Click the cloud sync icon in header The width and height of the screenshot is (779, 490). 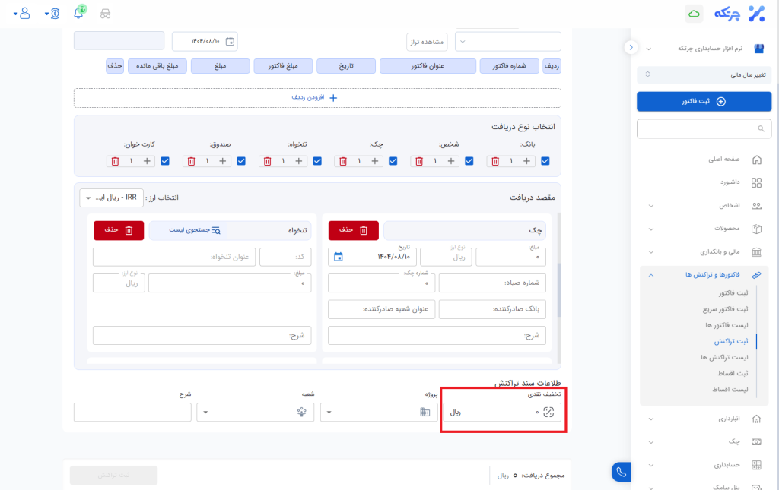[x=694, y=14]
